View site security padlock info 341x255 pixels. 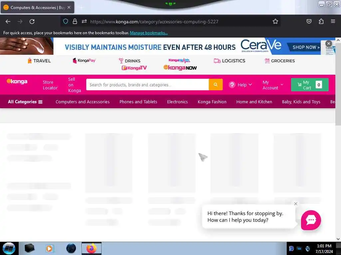click(75, 21)
